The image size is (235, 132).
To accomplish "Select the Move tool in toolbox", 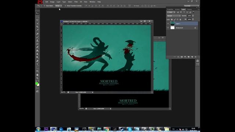I will [x=37, y=13].
